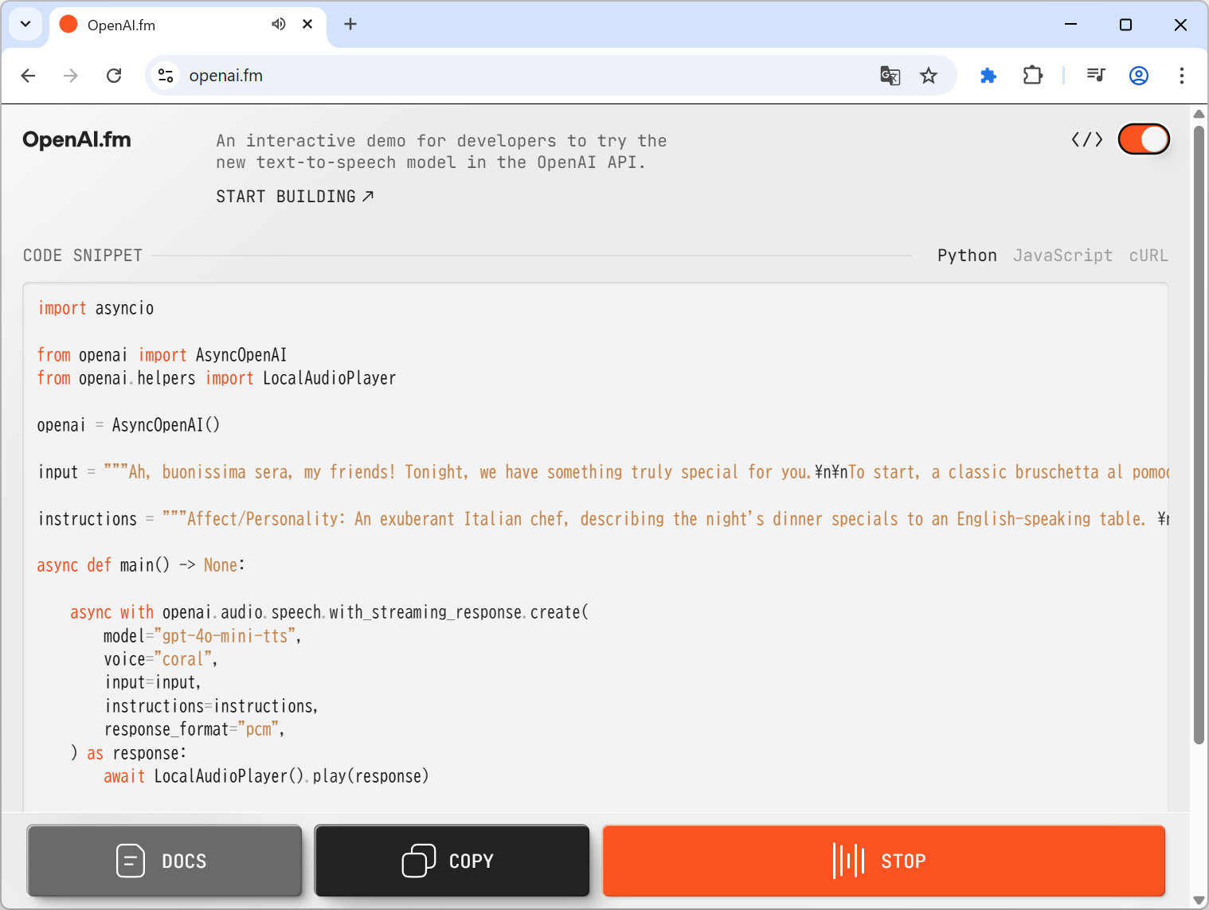The height and width of the screenshot is (910, 1209).
Task: Click the code view brackets icon
Action: coord(1087,140)
